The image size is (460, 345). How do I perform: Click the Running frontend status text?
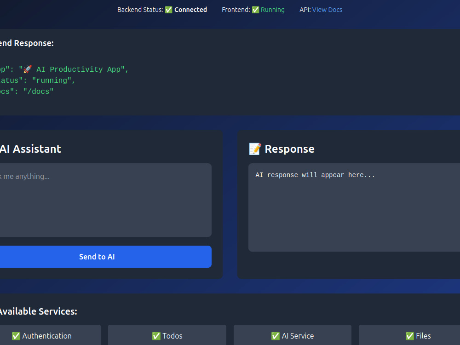point(272,10)
